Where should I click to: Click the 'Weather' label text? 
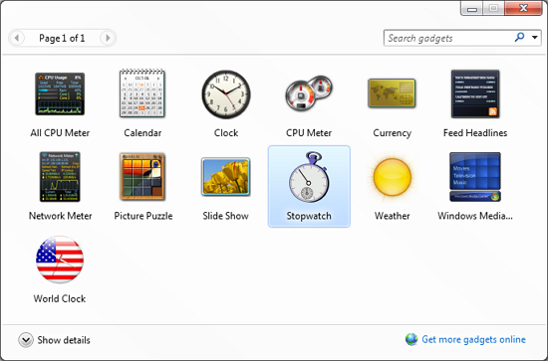pos(393,216)
